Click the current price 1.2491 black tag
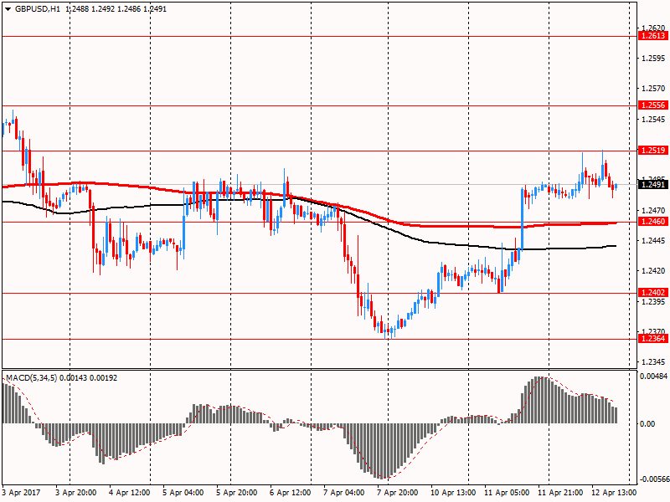Viewport: 670px width, 502px height. [x=652, y=184]
